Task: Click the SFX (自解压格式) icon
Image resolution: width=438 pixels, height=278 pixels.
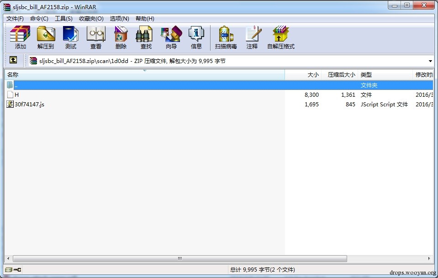Action: pos(281,38)
